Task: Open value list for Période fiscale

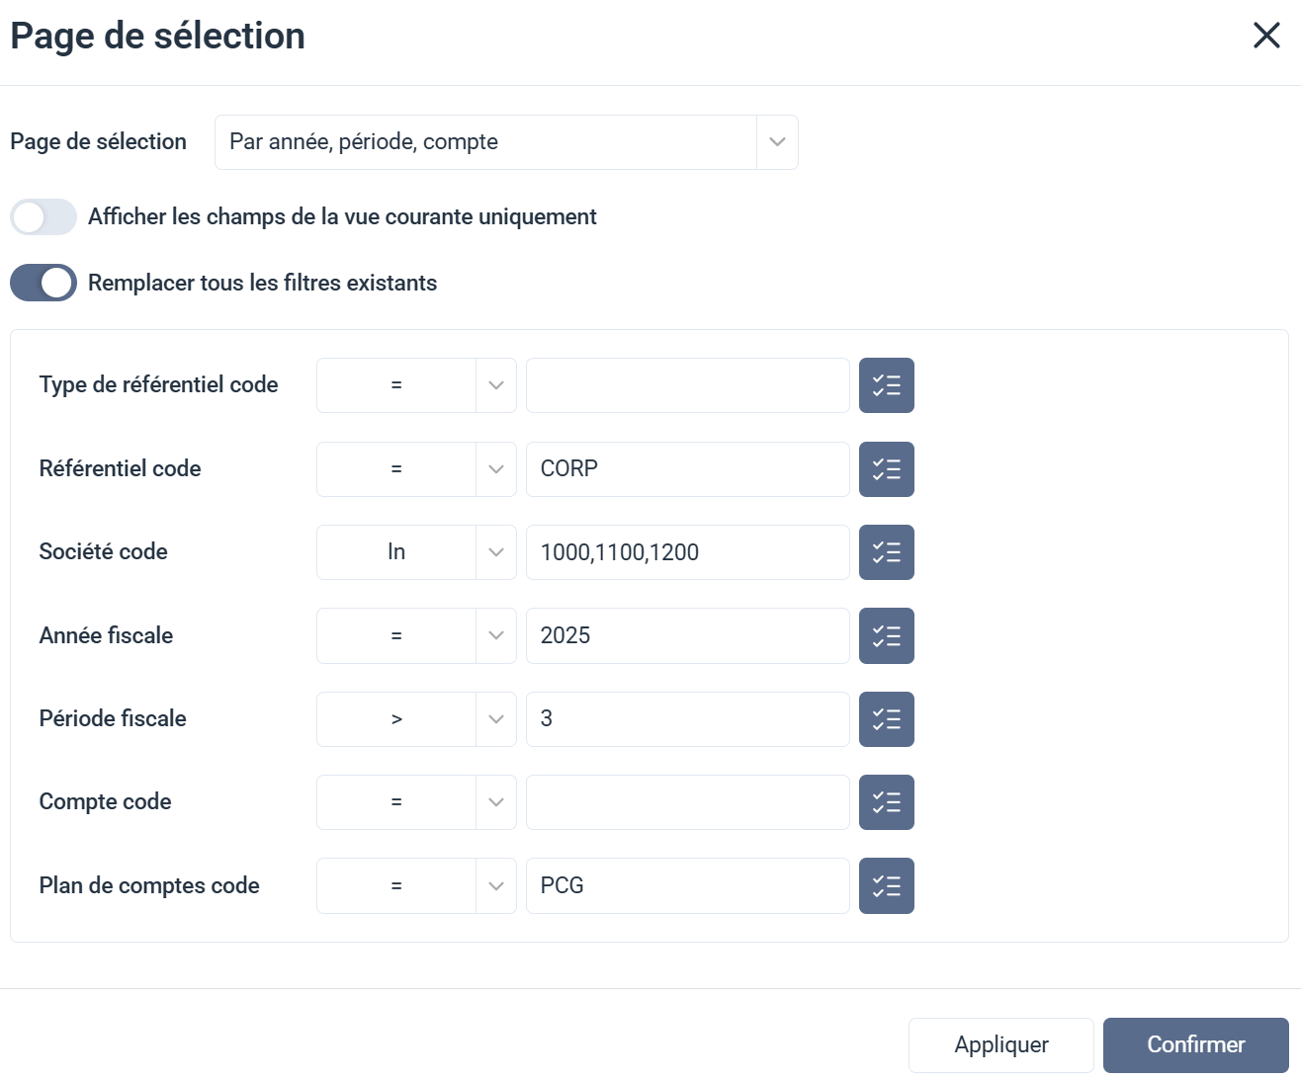Action: 886,719
